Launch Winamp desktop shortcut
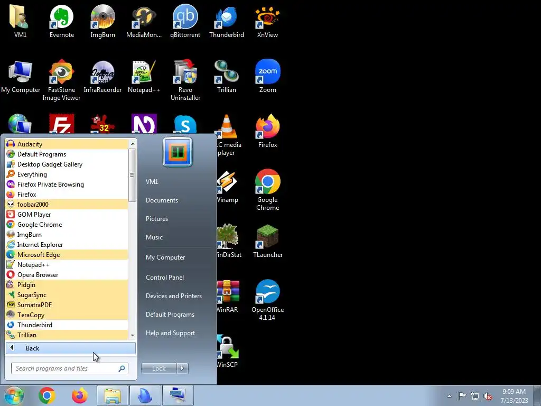The height and width of the screenshot is (406, 541). tap(227, 187)
